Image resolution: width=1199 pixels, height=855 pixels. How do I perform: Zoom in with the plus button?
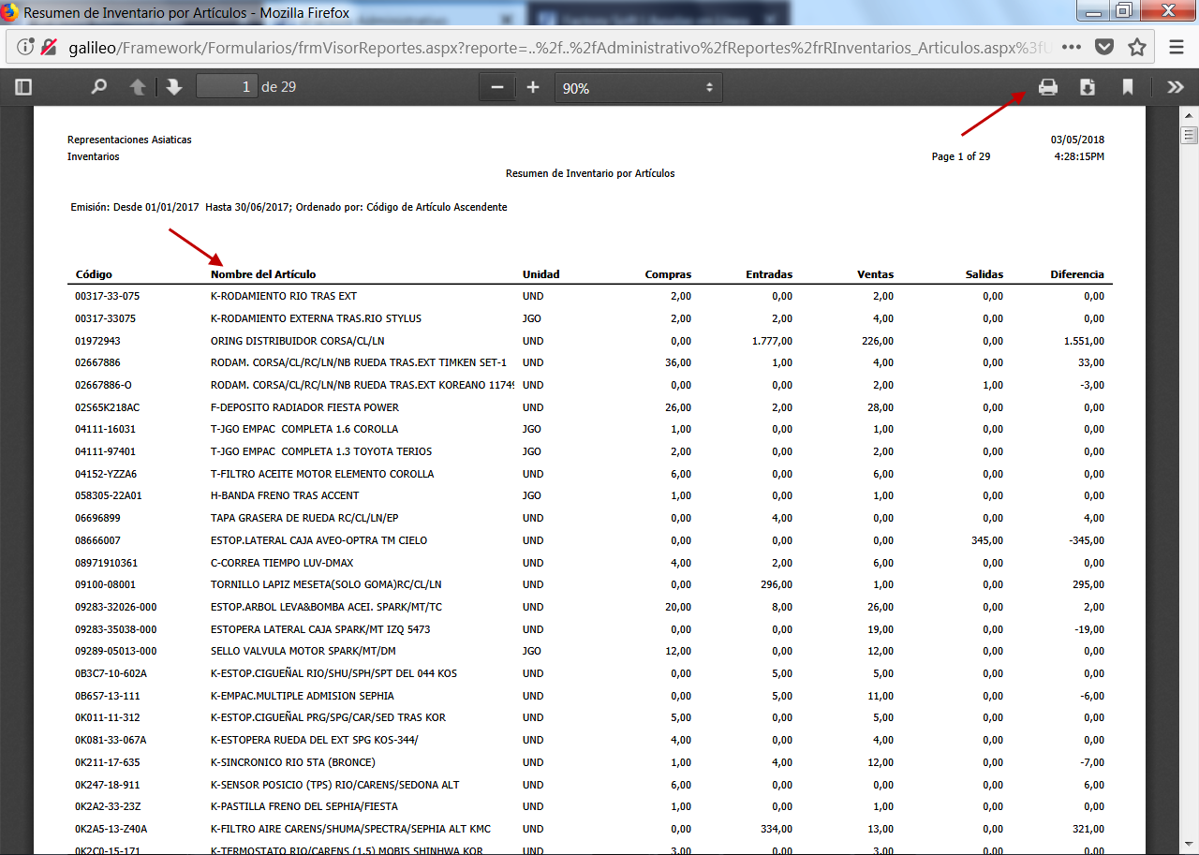tap(533, 87)
